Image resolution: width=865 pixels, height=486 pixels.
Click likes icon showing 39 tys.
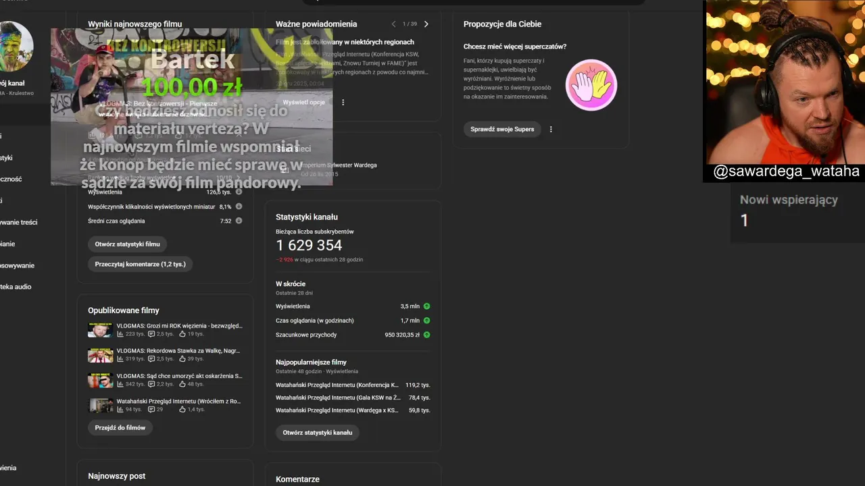(182, 359)
